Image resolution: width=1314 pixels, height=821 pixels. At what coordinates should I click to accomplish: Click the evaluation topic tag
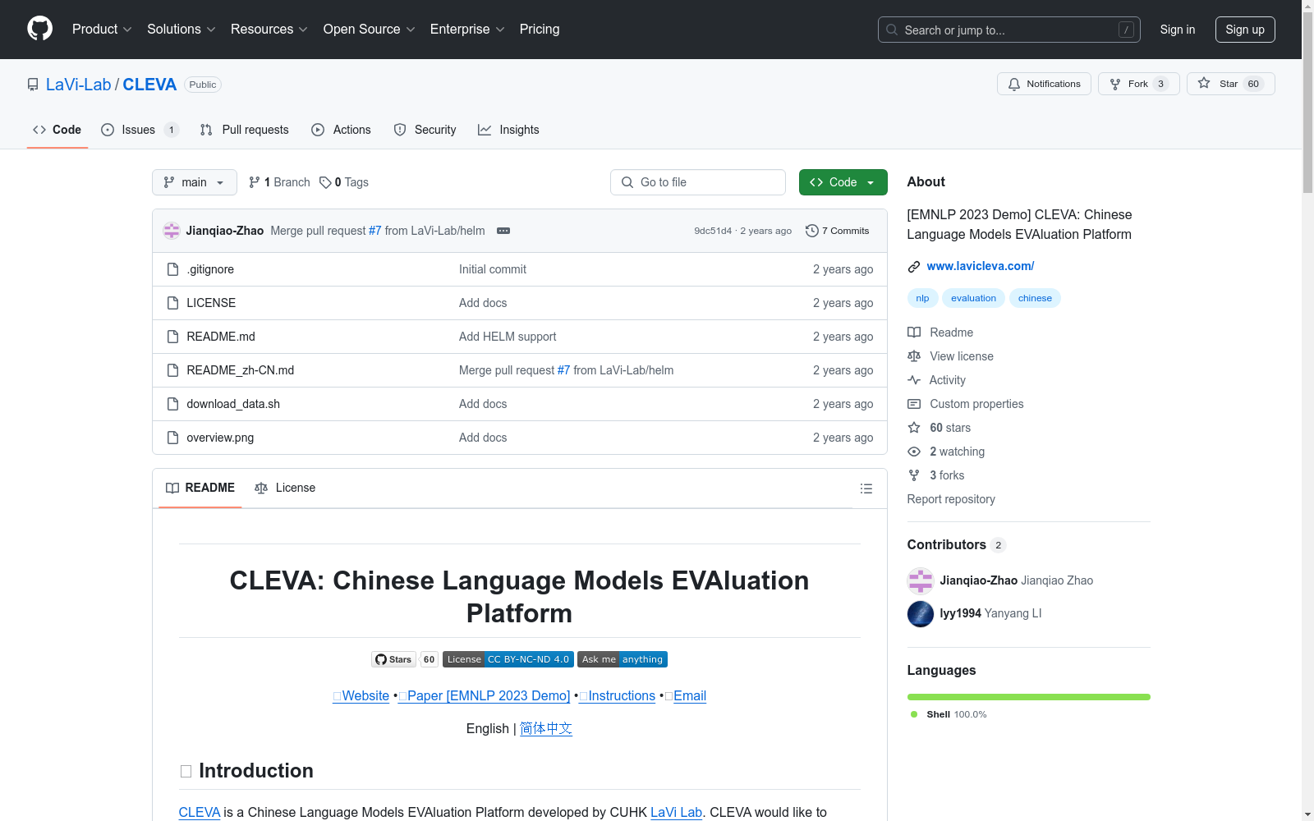973,298
